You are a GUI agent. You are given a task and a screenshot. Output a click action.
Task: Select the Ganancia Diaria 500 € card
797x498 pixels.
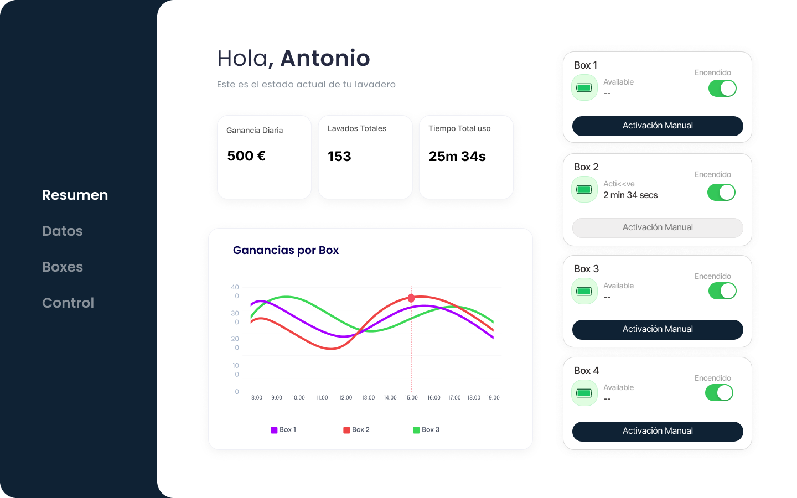[x=264, y=157]
